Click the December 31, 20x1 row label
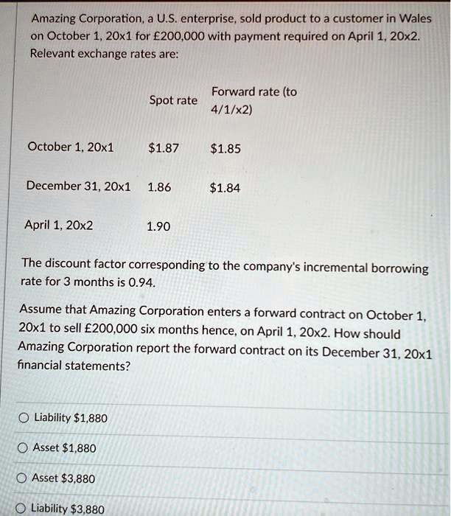The height and width of the screenshot is (516, 451). (x=78, y=186)
